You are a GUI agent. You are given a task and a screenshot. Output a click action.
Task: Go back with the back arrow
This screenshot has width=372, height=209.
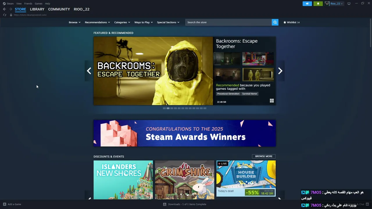[4, 9]
